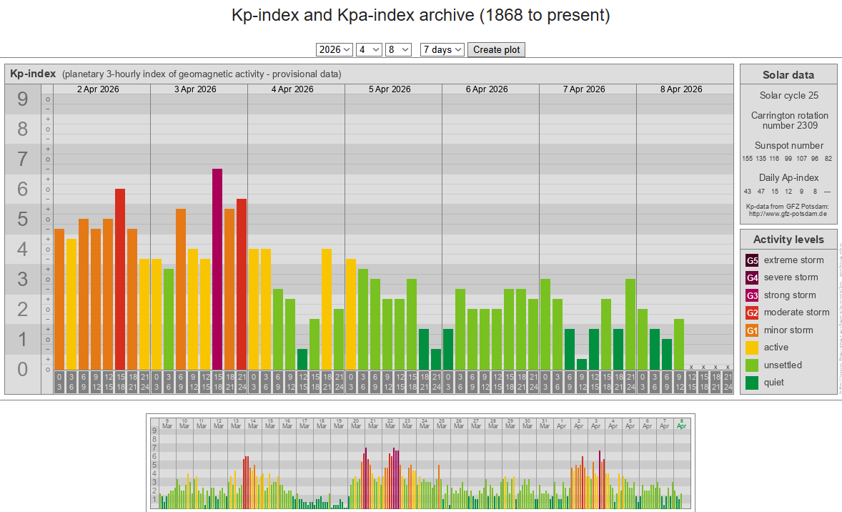The height and width of the screenshot is (512, 842).
Task: Open the year dropdown showing 2026
Action: 334,49
